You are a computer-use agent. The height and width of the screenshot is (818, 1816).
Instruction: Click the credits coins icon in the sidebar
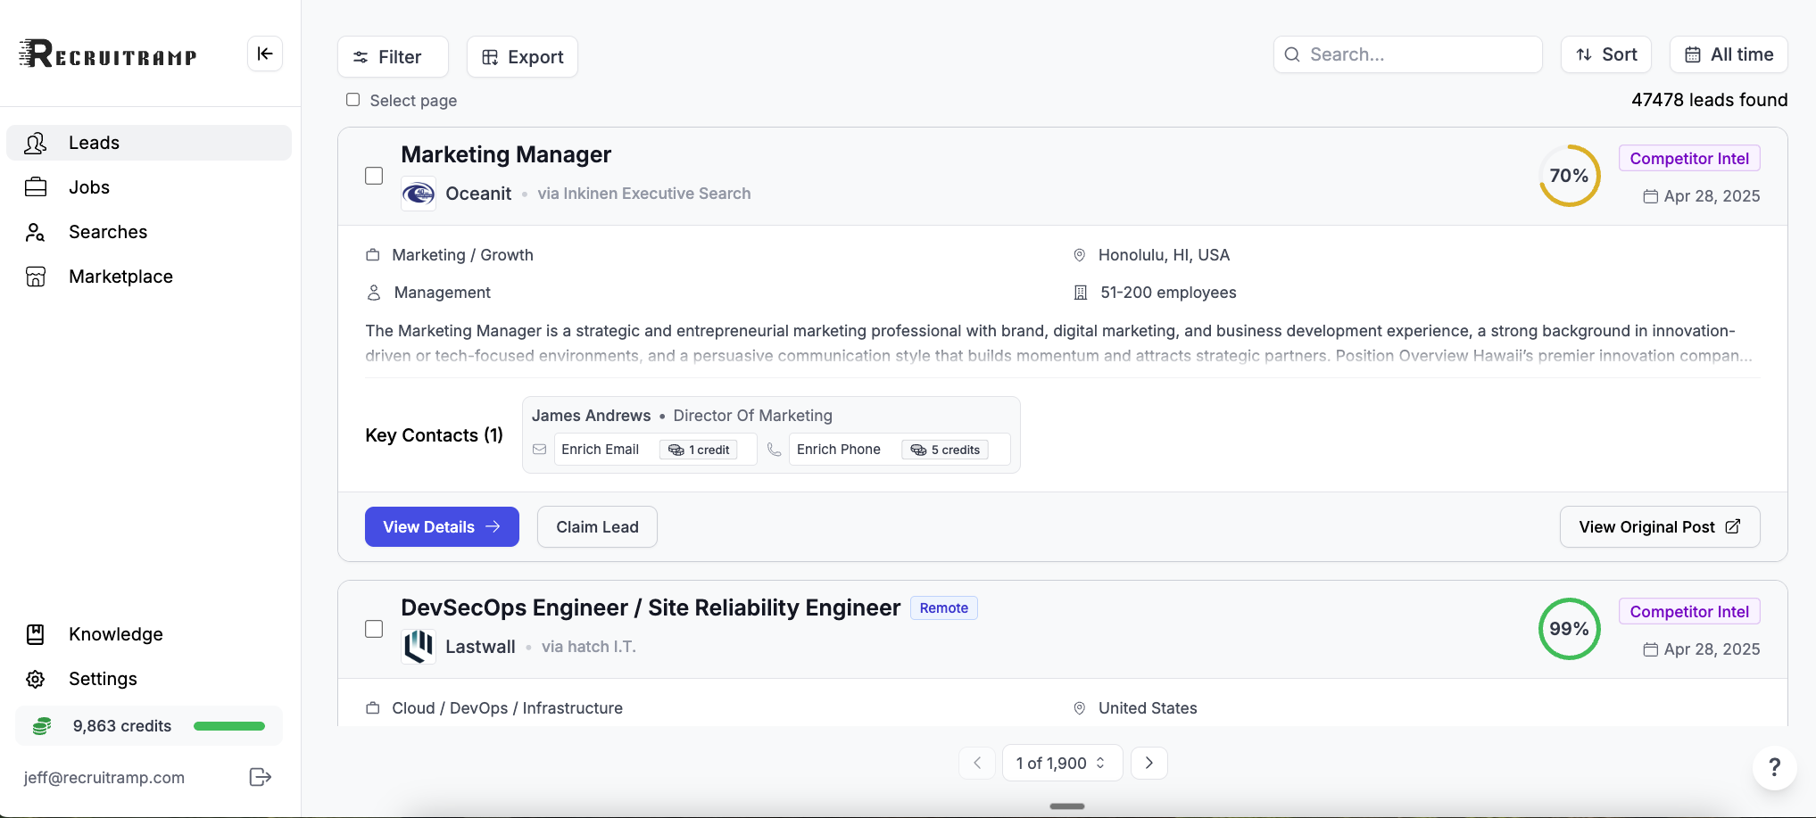42,726
